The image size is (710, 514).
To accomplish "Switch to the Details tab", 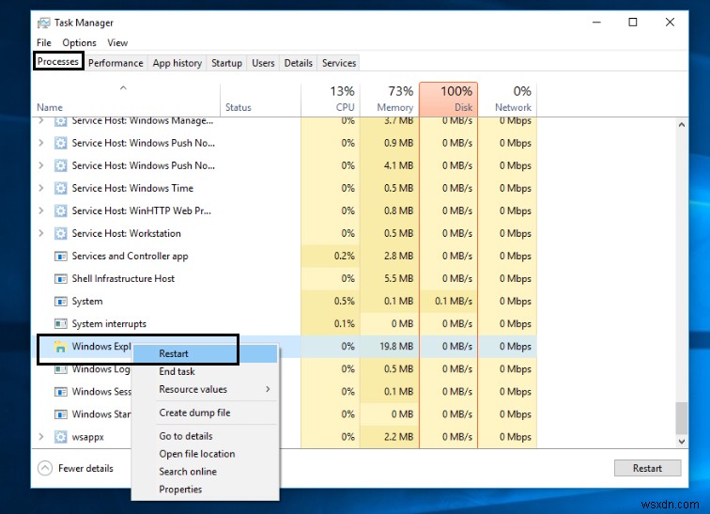I will 298,63.
